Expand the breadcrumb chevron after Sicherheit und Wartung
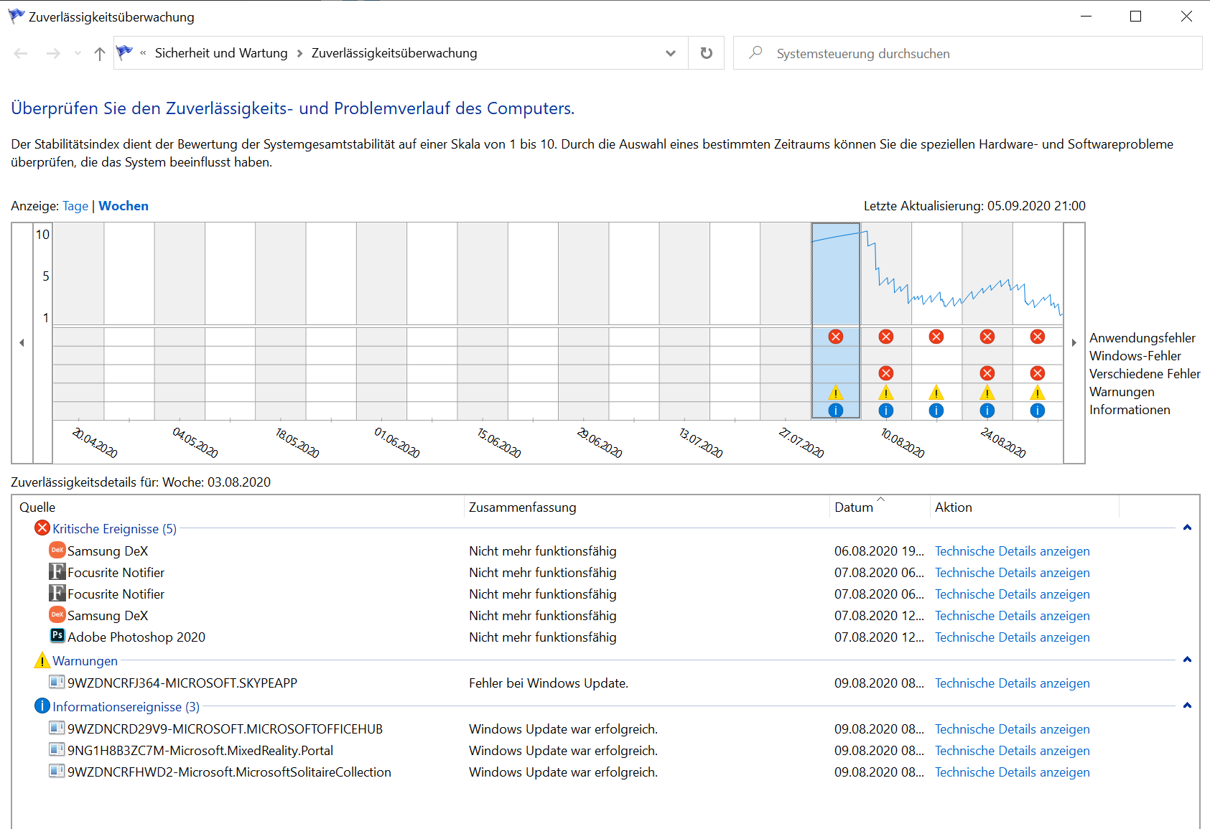The height and width of the screenshot is (829, 1210). pyautogui.click(x=299, y=53)
